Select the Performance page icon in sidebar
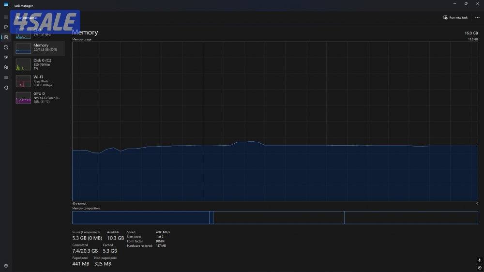This screenshot has height=272, width=484. tap(6, 37)
